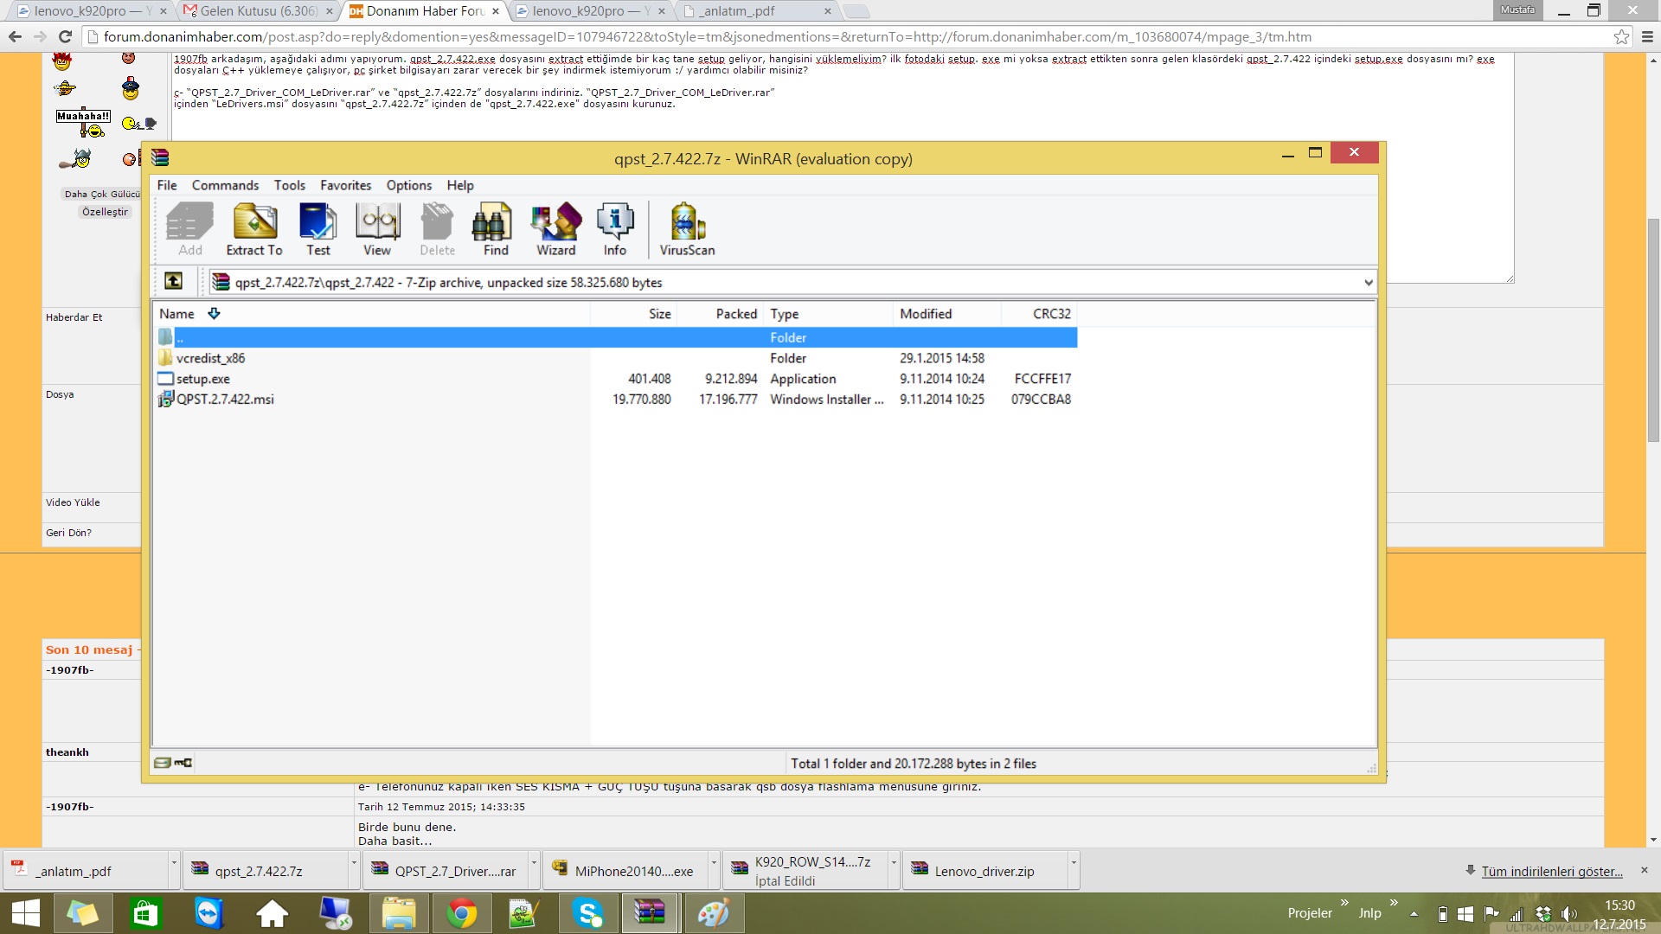Screen dimensions: 1661x934
Task: Click the greyed Add toolbar icon
Action: pyautogui.click(x=189, y=229)
